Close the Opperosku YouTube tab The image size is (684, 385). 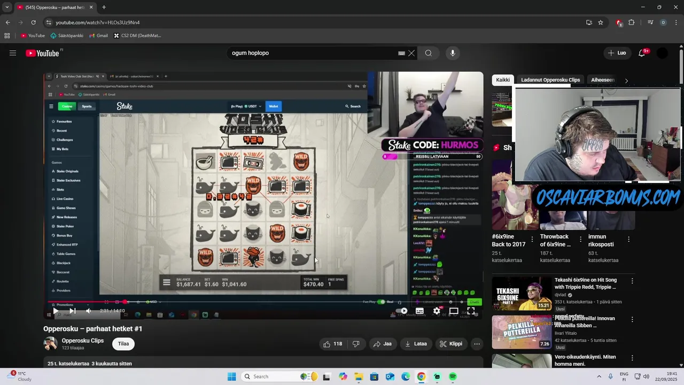click(91, 7)
